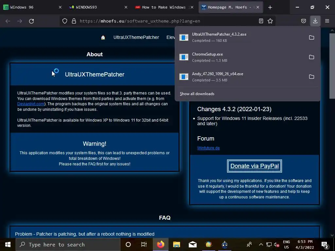Show UltraUXThemePatcher_4.3.2.exe in folder
The height and width of the screenshot is (251, 335).
(311, 37)
